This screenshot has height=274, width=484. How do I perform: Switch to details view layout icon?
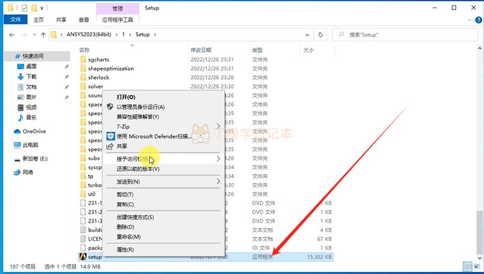[468, 266]
